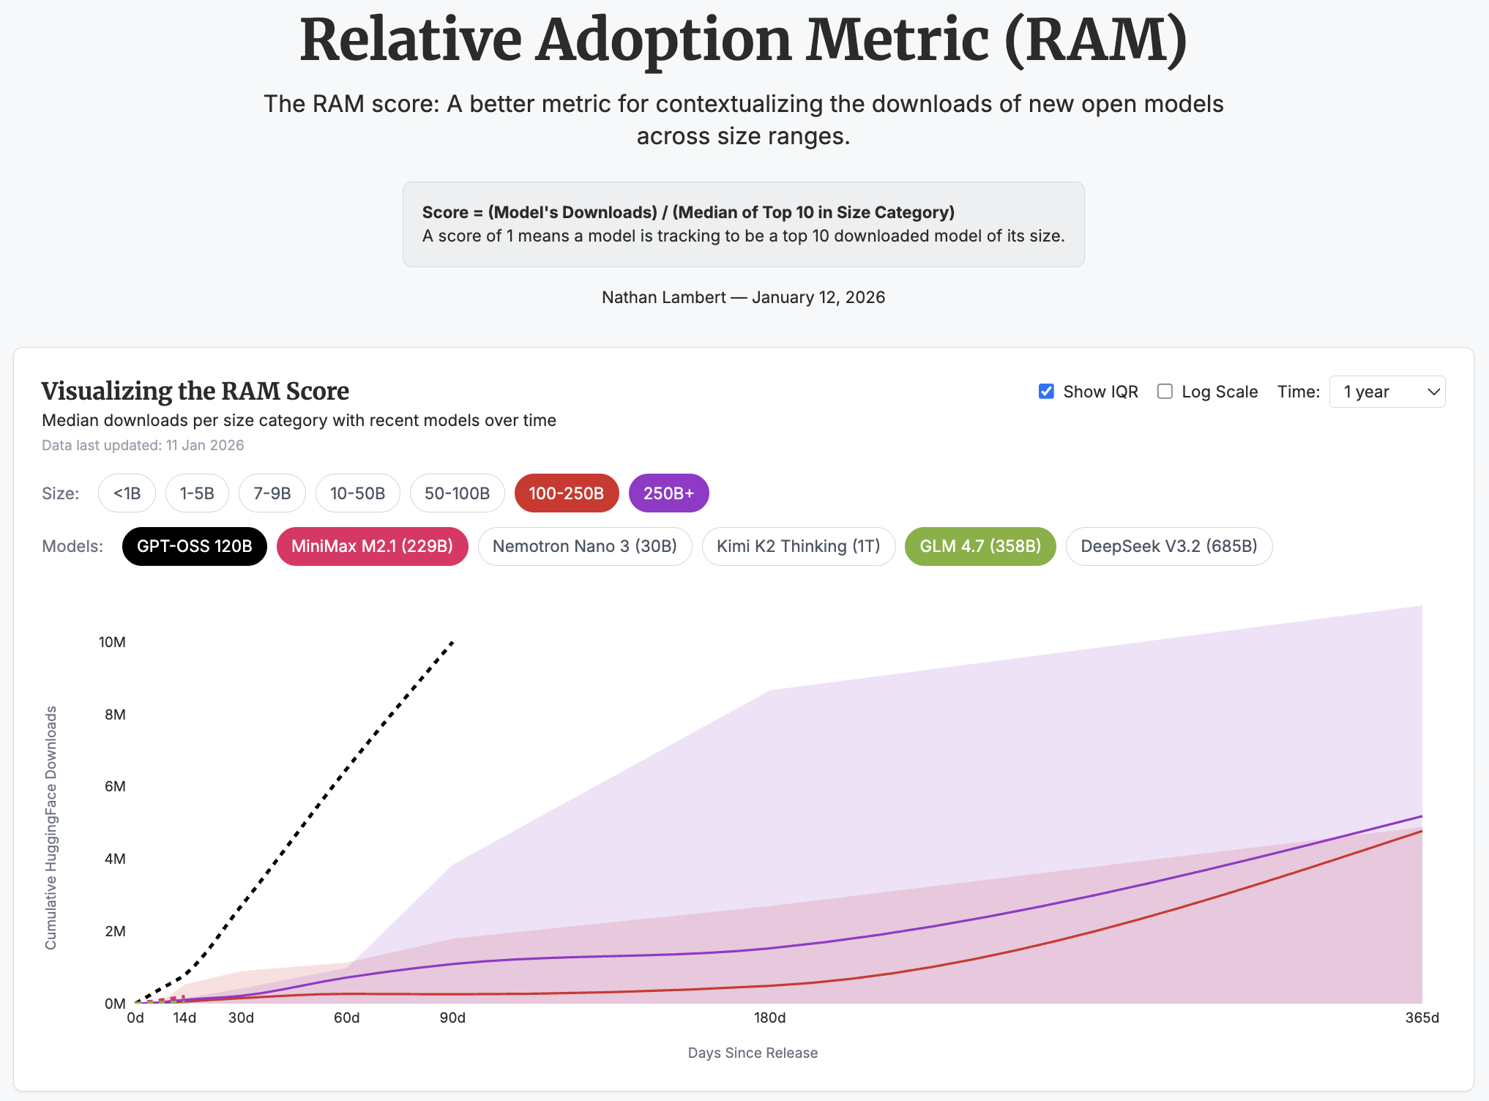The width and height of the screenshot is (1489, 1101).
Task: Select the <1B size category
Action: (126, 493)
